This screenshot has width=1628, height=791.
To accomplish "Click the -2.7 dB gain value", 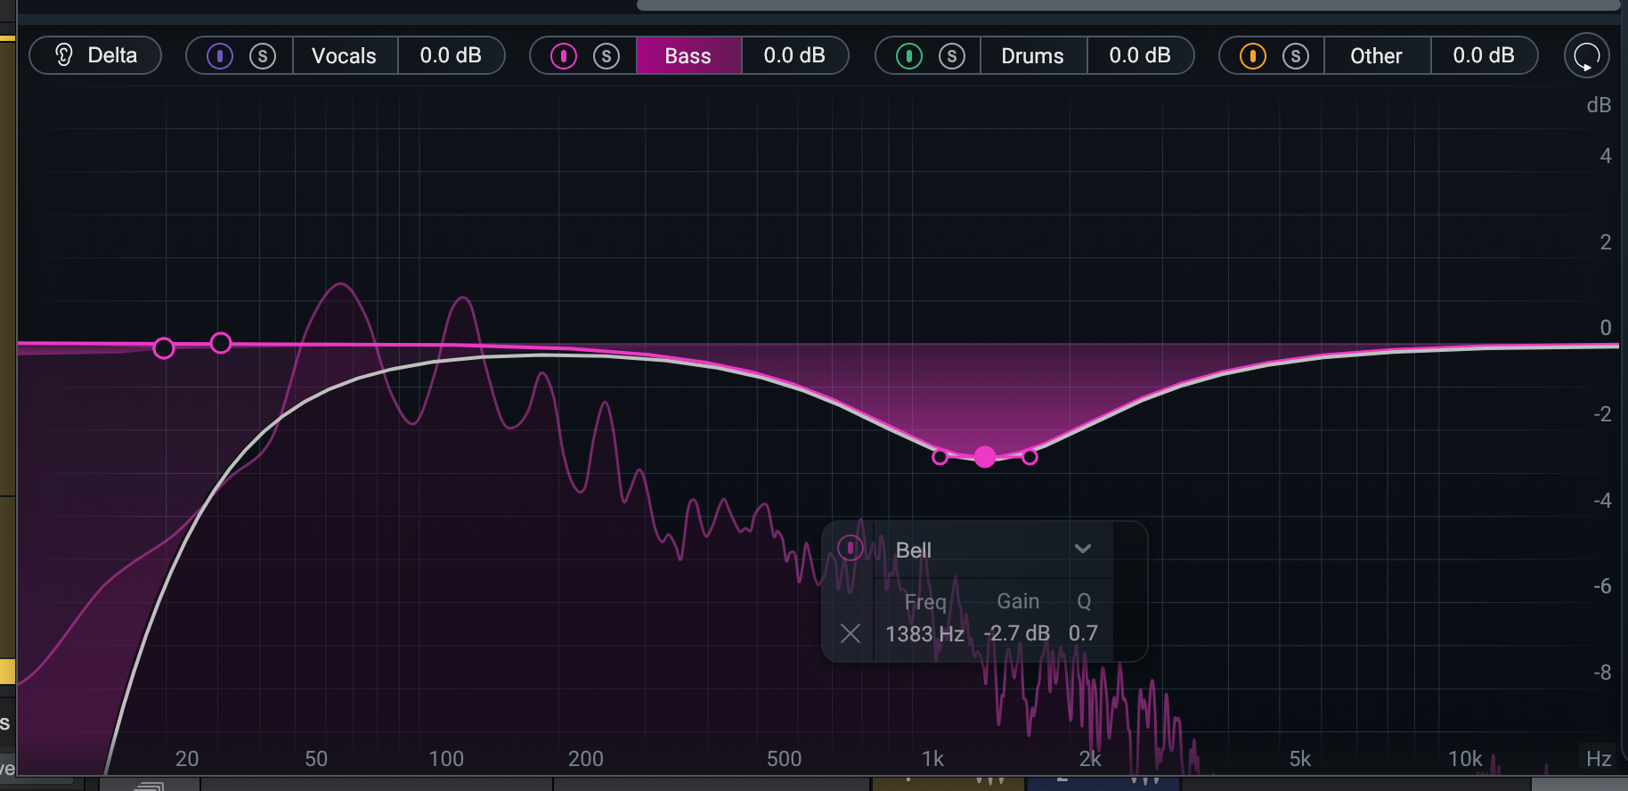I will click(1016, 633).
